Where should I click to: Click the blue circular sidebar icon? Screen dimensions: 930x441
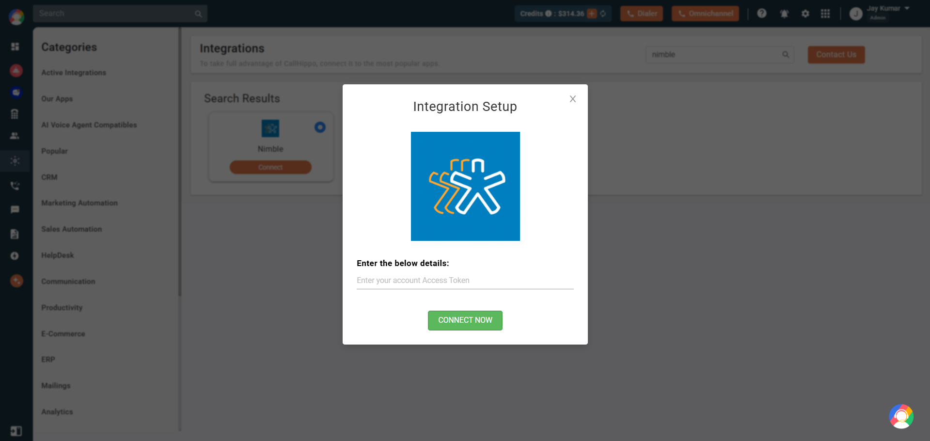(x=16, y=92)
